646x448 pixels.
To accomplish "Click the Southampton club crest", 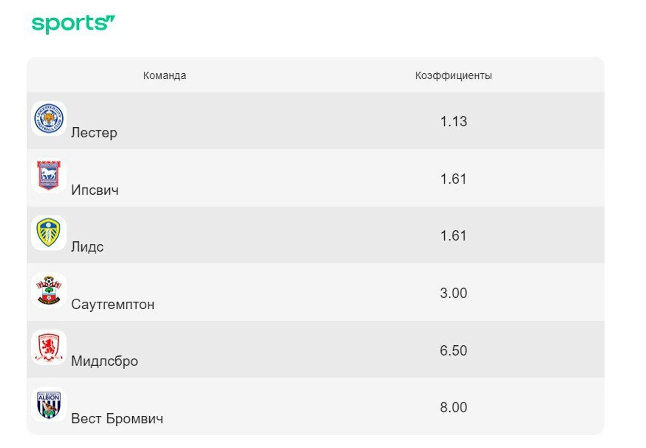I will pyautogui.click(x=49, y=290).
